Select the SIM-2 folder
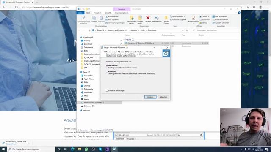The height and width of the screenshot is (152, 271). click(86, 68)
